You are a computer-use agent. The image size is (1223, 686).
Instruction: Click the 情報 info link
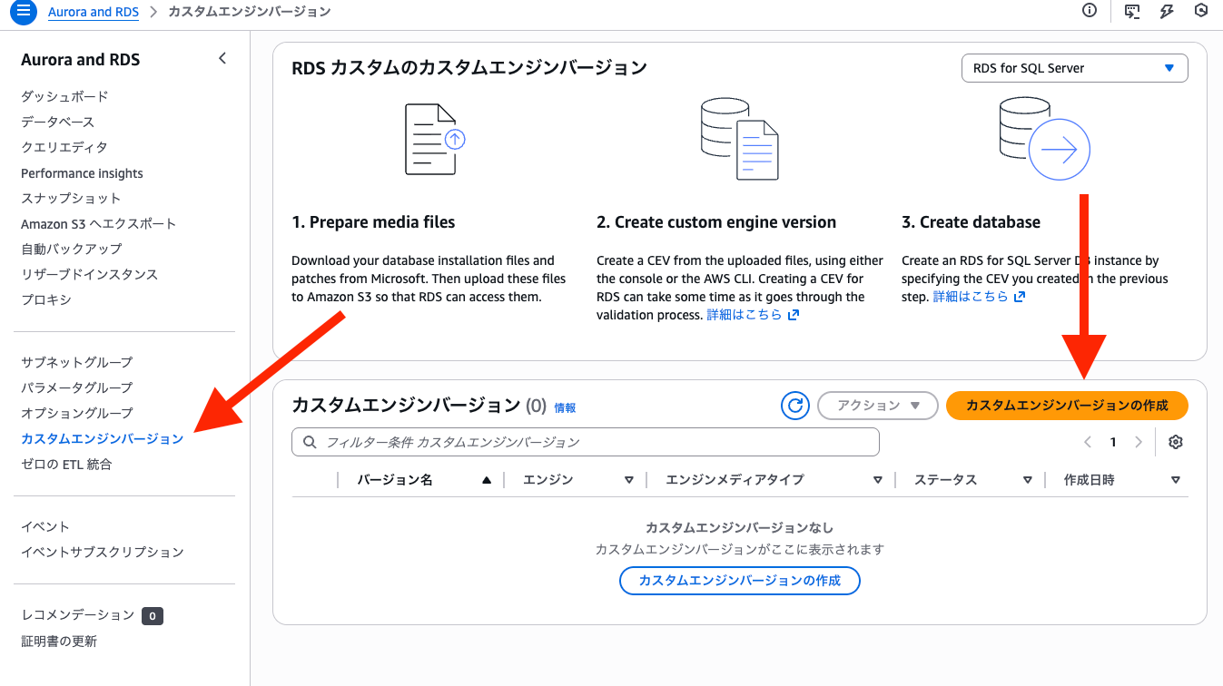565,408
